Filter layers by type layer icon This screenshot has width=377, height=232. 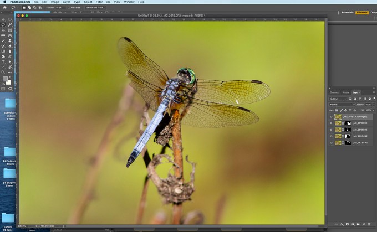tap(360, 99)
